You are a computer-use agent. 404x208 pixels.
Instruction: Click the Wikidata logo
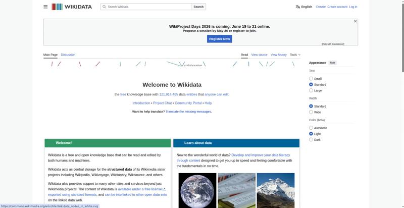coord(72,7)
